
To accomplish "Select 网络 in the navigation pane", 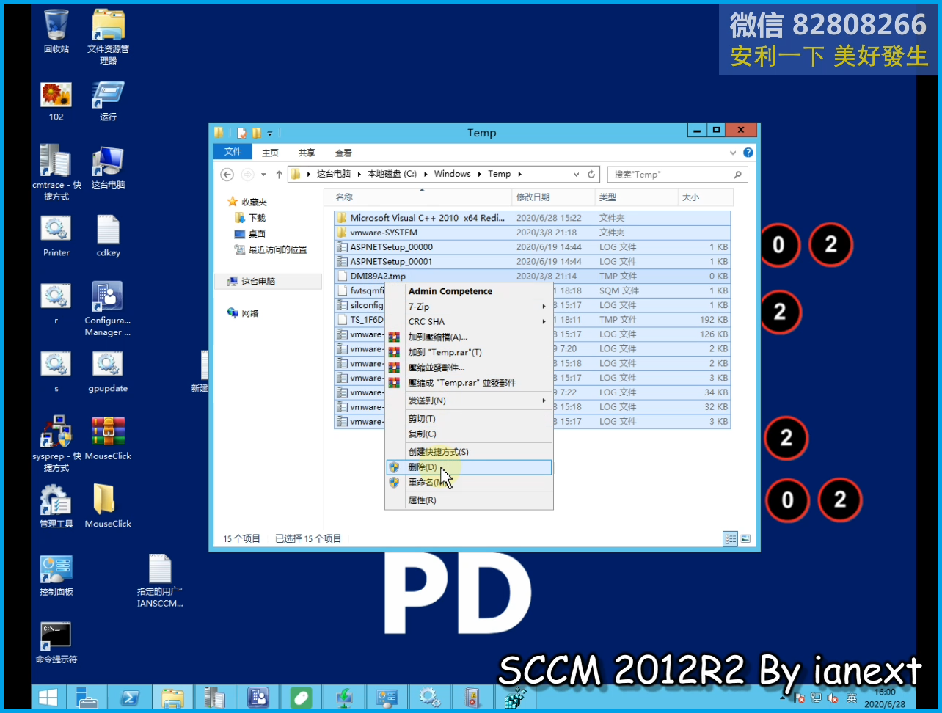I will point(243,313).
